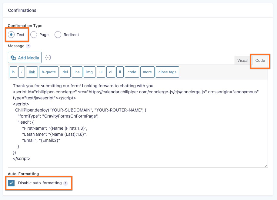Image resolution: width=277 pixels, height=200 pixels.
Task: Apply bold with the b button
Action: tap(13, 72)
